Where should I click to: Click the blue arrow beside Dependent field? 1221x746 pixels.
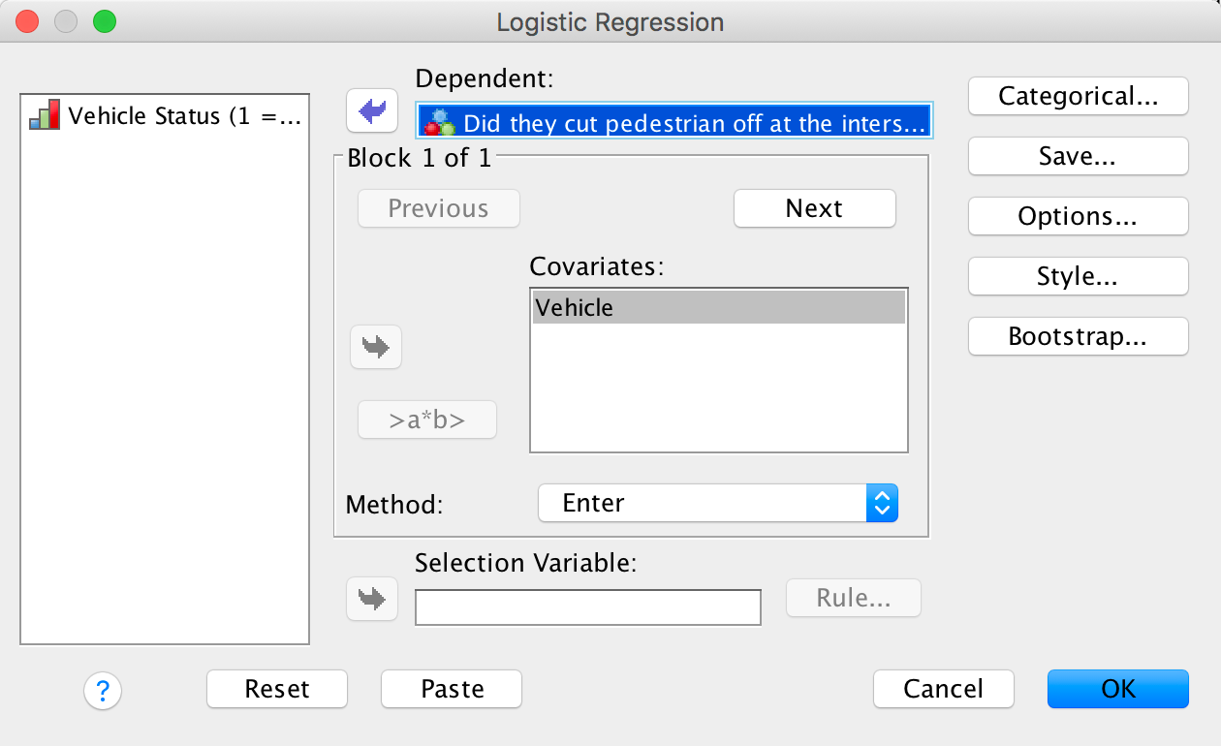tap(372, 111)
